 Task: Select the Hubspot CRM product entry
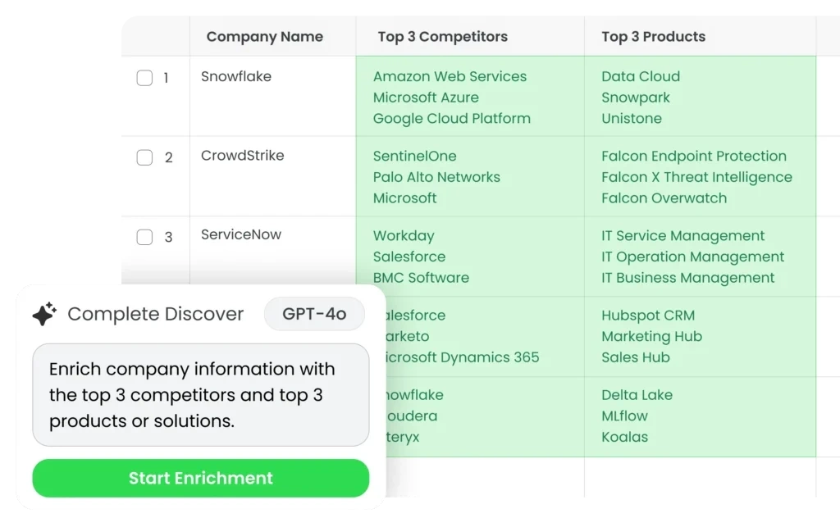[x=647, y=316]
